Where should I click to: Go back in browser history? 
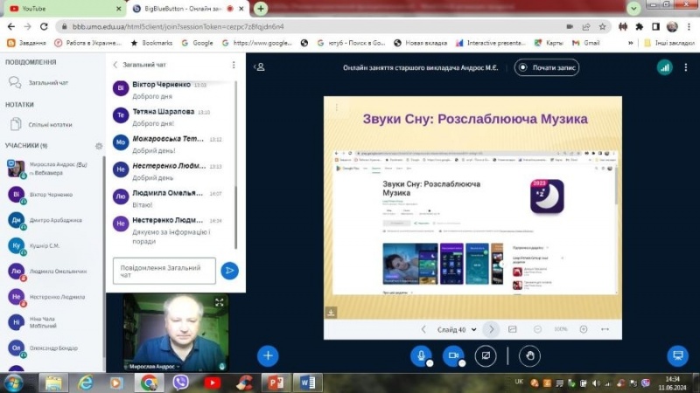pos(11,27)
